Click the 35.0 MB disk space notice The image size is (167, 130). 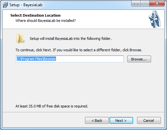[x=52, y=106]
